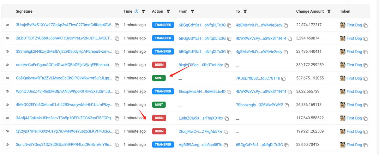Select the amount 23,436.440411
379x155 pixels.
click(309, 51)
